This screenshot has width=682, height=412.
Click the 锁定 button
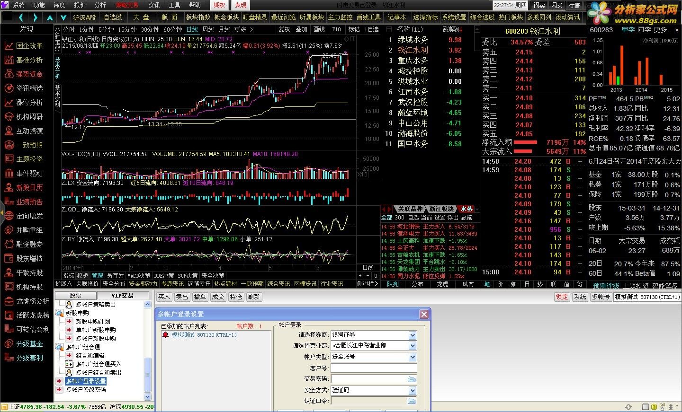click(562, 297)
